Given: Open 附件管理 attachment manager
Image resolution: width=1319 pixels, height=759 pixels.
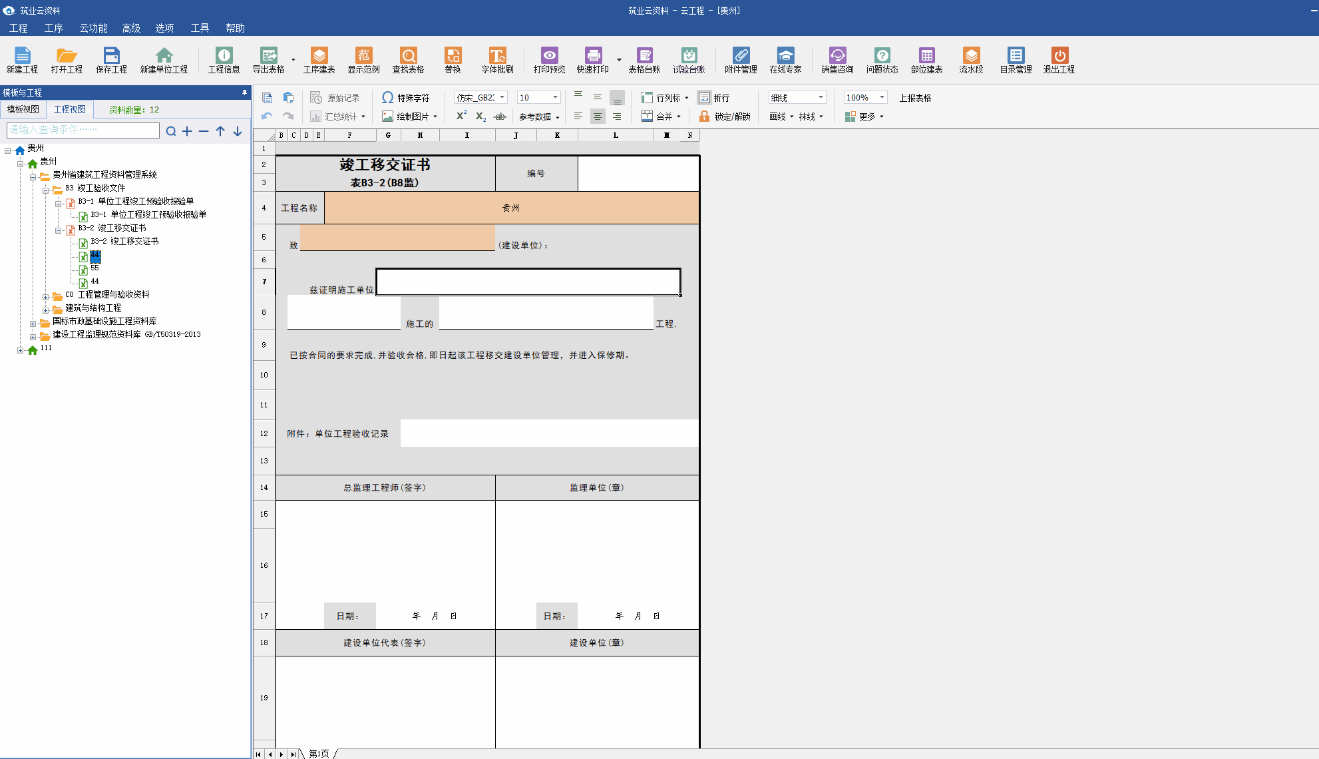Looking at the screenshot, I should click(x=741, y=60).
